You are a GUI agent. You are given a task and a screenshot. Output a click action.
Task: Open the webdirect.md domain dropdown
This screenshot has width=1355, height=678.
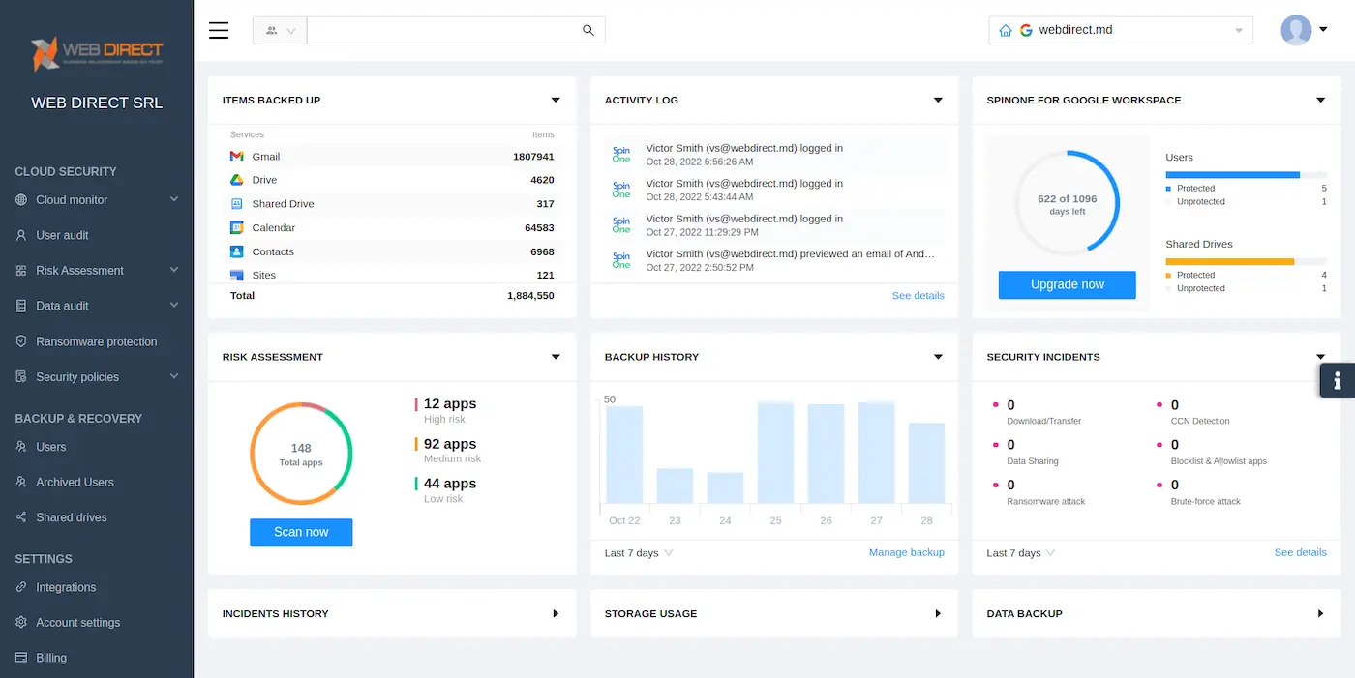[x=1238, y=31]
